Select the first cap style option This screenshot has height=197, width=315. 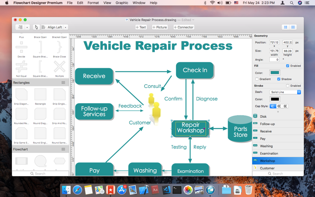[x=272, y=106]
